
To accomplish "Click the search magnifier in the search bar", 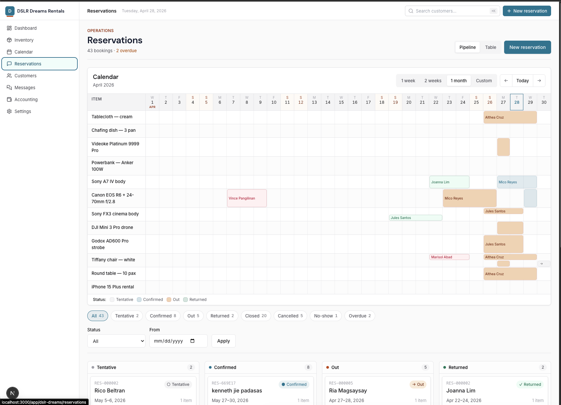I will pyautogui.click(x=411, y=11).
